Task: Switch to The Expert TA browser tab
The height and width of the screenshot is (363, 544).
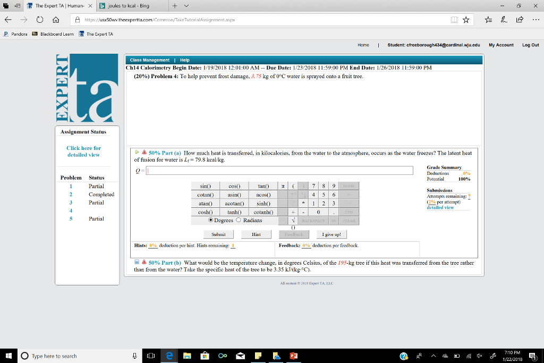Action: [59, 6]
